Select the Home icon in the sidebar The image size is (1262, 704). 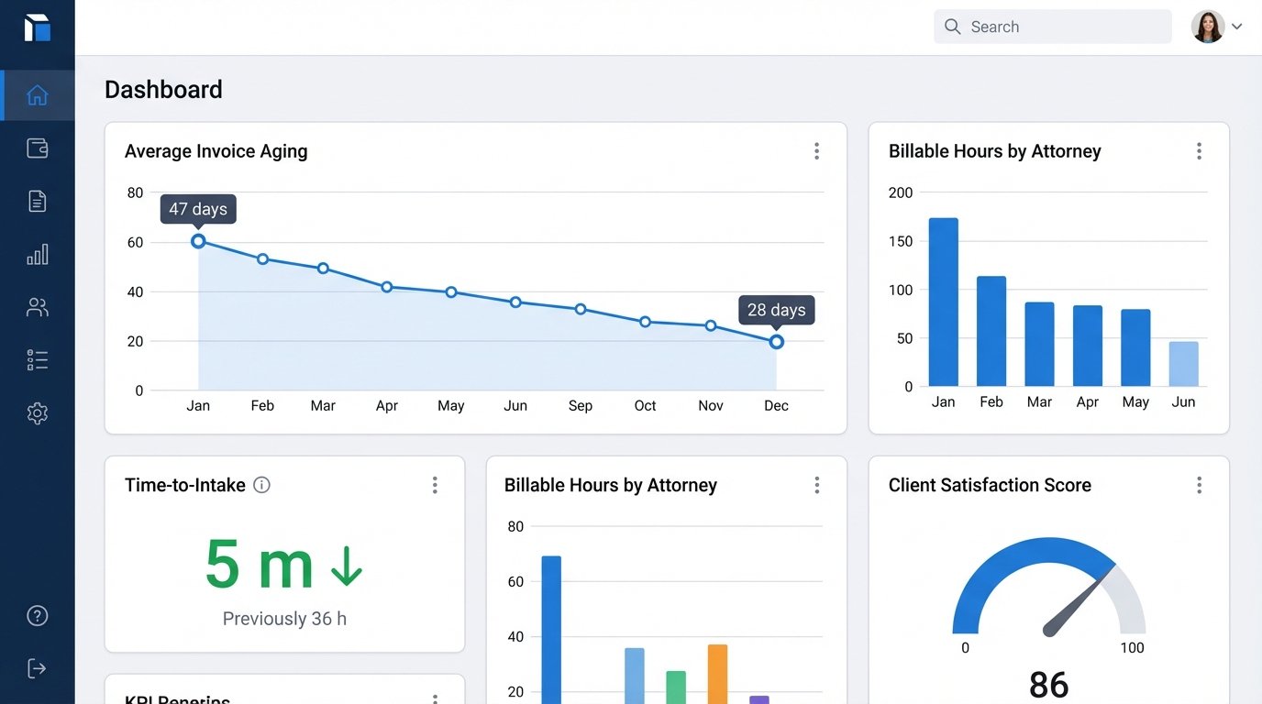[37, 94]
